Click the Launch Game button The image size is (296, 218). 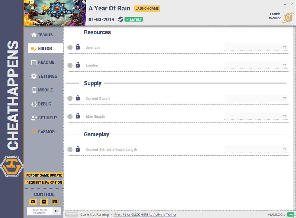tap(147, 9)
